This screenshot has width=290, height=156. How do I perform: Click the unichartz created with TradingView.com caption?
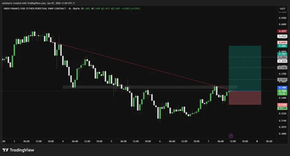pos(38,3)
